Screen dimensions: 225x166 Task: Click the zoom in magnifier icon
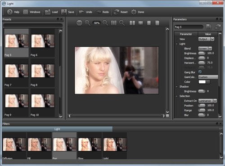tap(87, 23)
